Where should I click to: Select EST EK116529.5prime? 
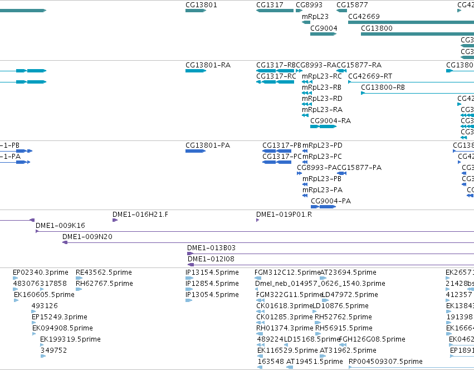pyautogui.click(x=261, y=356)
